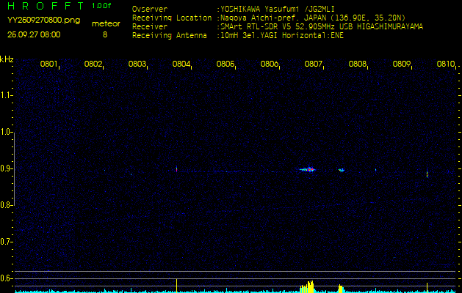Click the meteor count value 8
The width and height of the screenshot is (462, 293).
pos(105,34)
